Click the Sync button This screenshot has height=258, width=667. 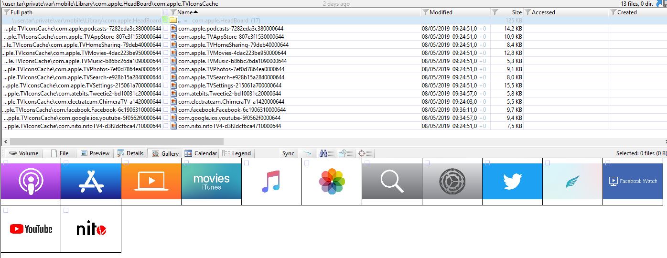288,153
